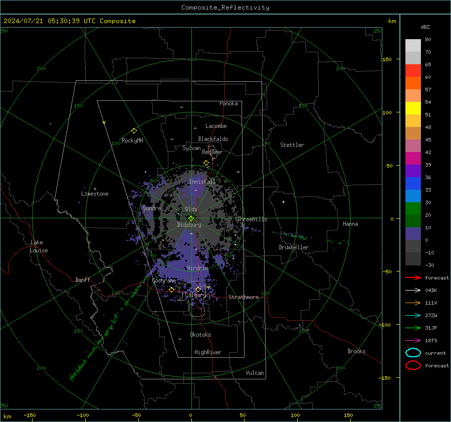This screenshot has height=422, width=451.
Task: Click the yellow diamond marker above Calgary
Action: (198, 290)
